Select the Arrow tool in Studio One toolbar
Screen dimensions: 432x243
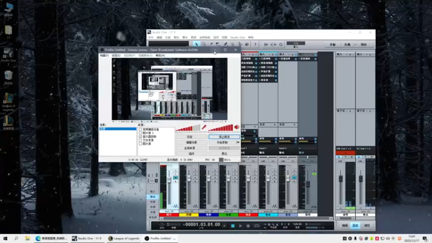tap(196, 44)
